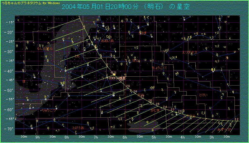Viewport: 249px width, 143px height.
Task: Click the 9h right ascension axis label
Action: 38,137
